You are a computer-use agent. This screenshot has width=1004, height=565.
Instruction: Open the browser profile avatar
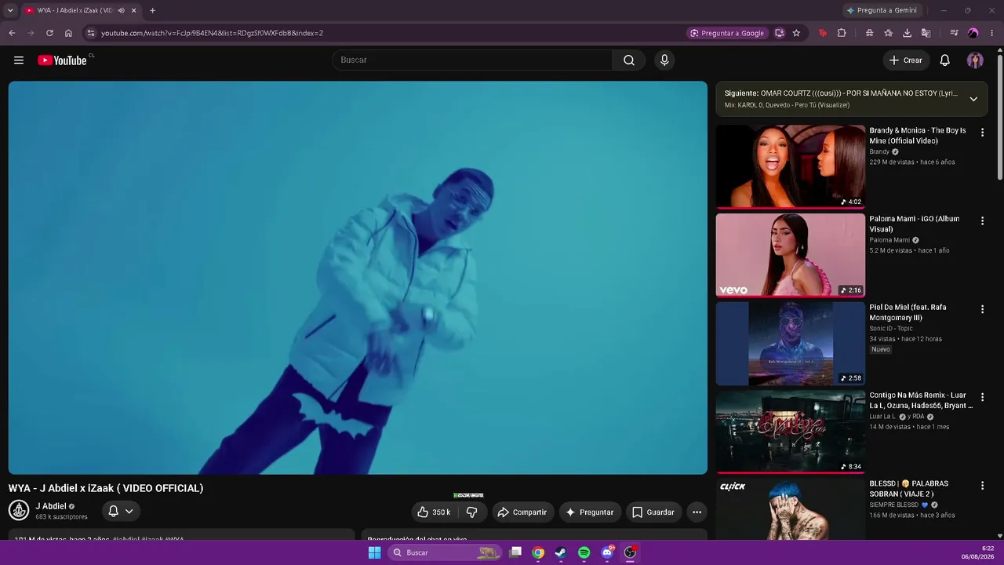coord(973,33)
